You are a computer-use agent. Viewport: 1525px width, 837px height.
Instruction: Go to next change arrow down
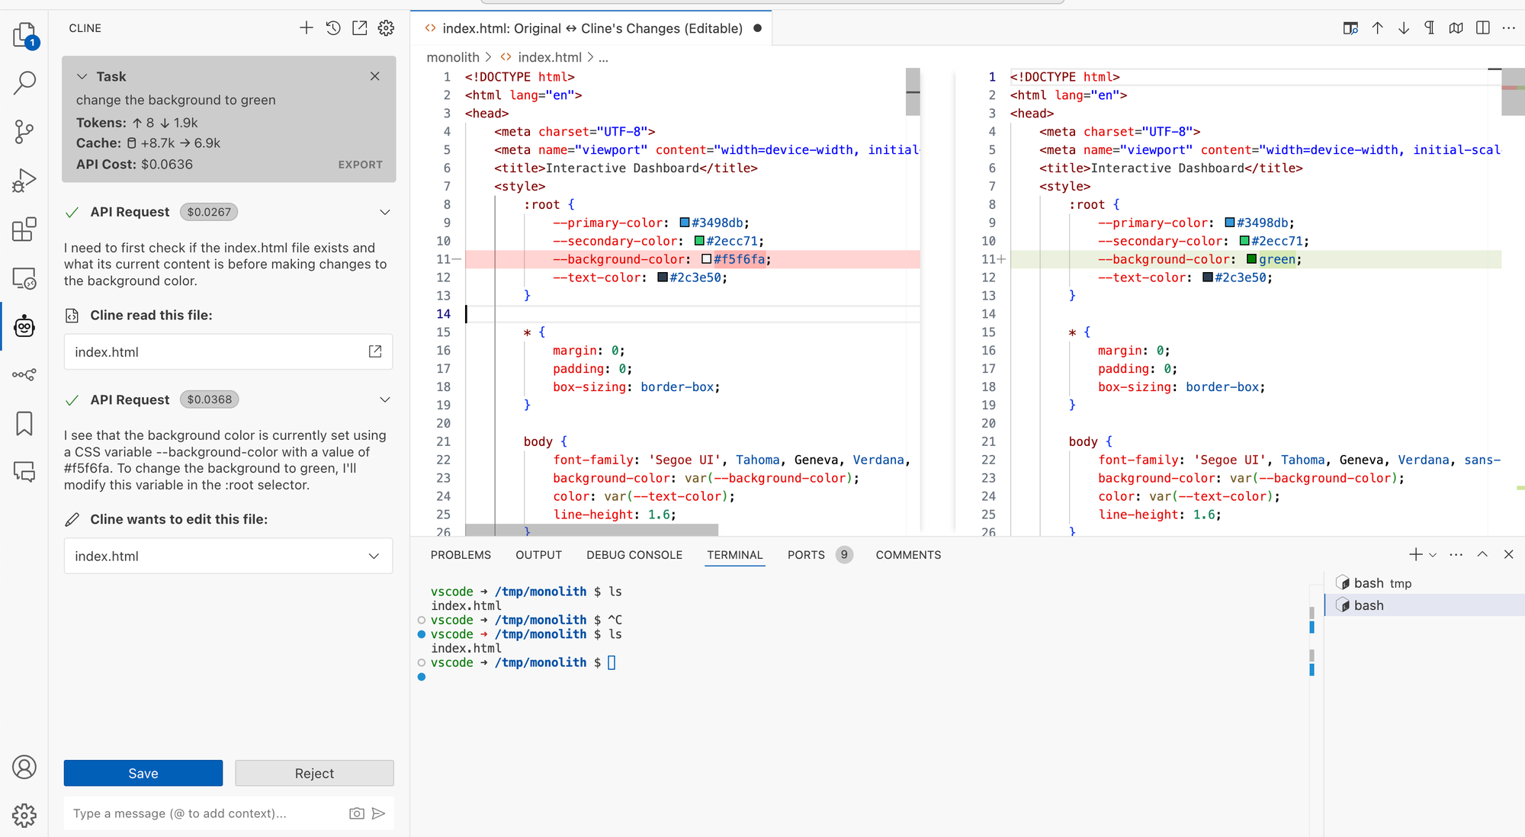[1403, 28]
